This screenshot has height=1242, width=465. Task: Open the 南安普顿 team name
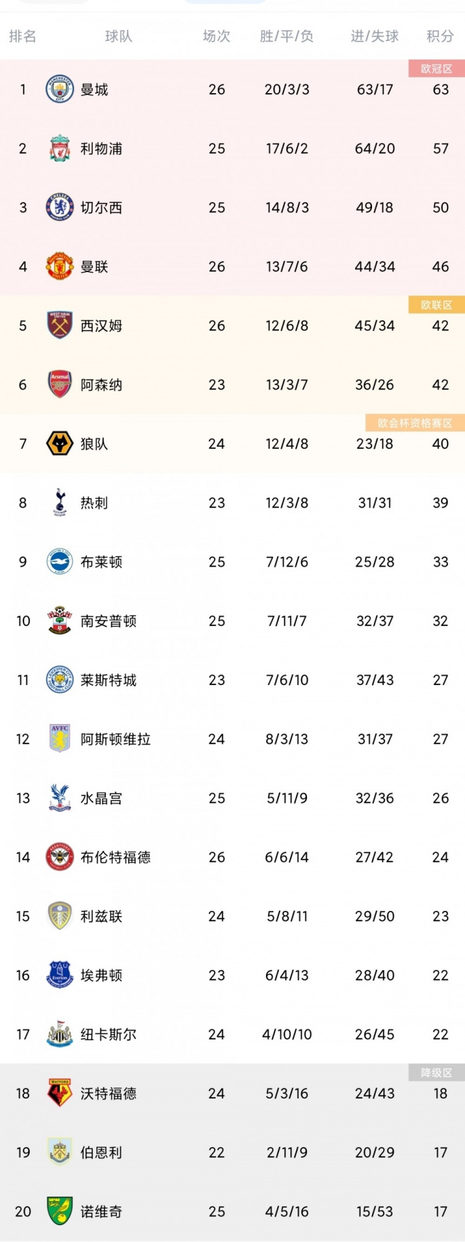(108, 621)
